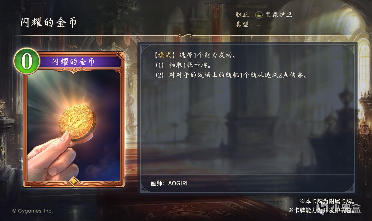Click the page title 闪耀的金币
The width and height of the screenshot is (372, 221).
tap(48, 23)
